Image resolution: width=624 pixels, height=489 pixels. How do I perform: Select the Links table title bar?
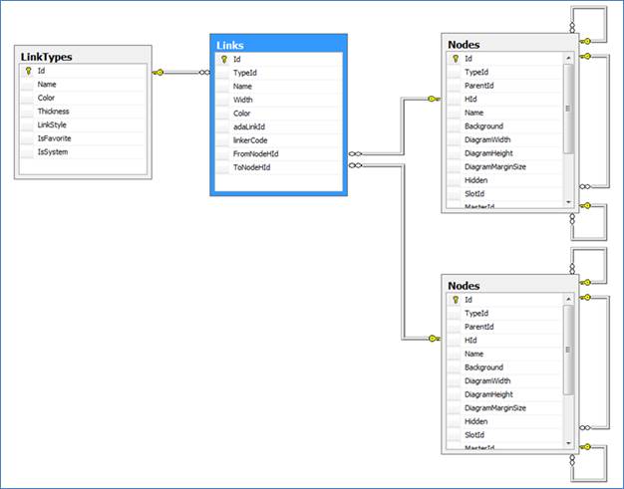(x=279, y=45)
